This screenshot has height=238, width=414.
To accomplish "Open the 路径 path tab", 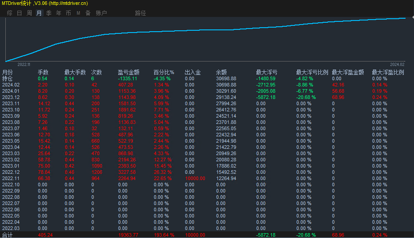I will tap(140, 13).
